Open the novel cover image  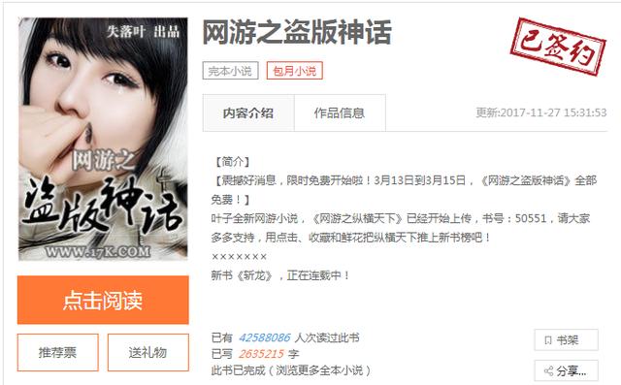point(103,139)
